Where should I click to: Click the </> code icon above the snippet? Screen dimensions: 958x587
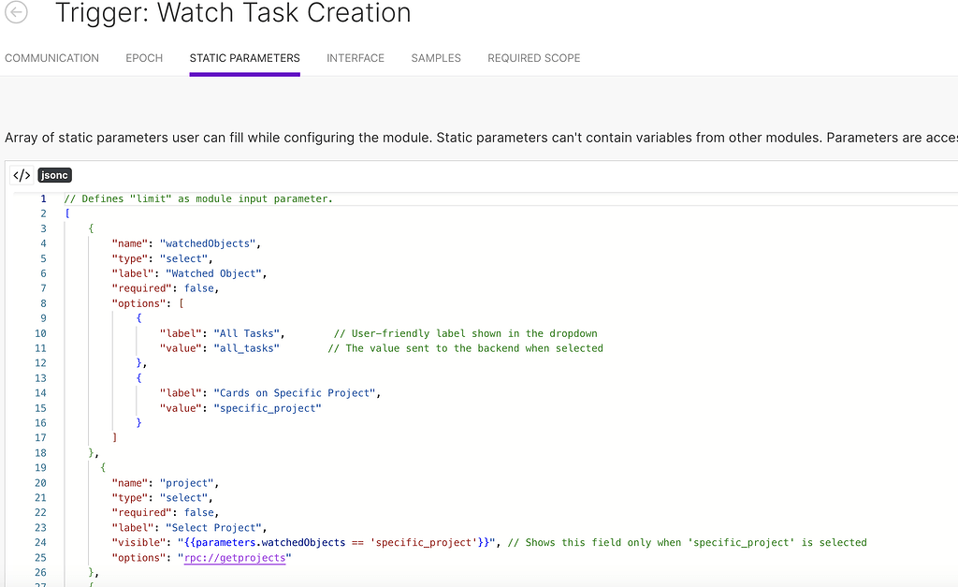[x=21, y=174]
